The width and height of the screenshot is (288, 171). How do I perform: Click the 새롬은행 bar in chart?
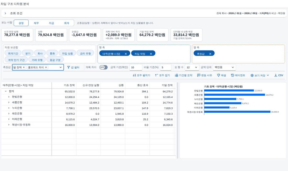(x=235, y=95)
